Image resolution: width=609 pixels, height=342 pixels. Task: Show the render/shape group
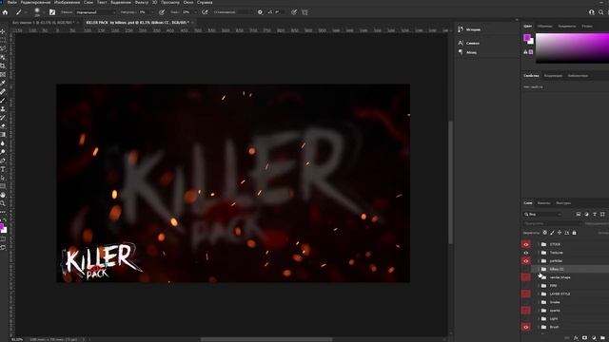coord(526,277)
